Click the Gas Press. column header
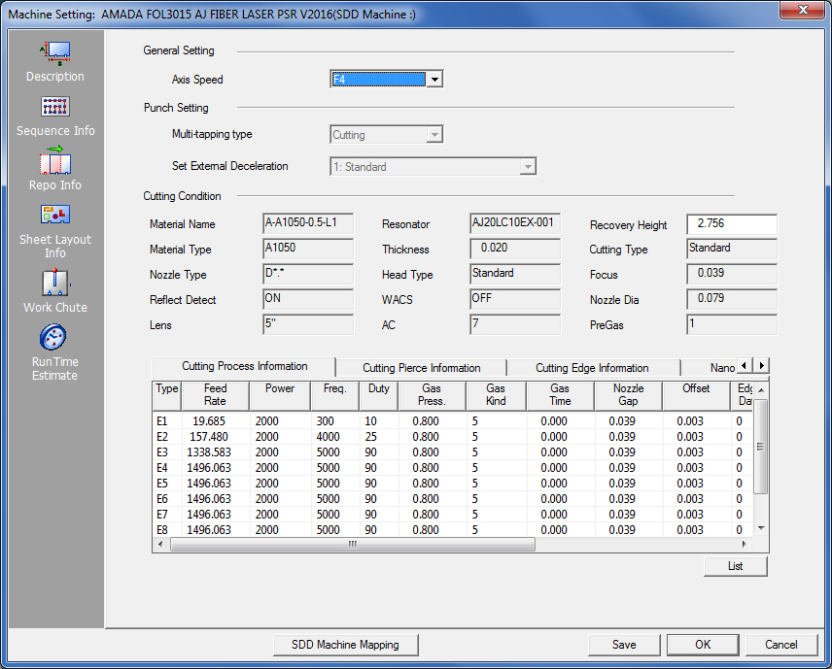 pyautogui.click(x=432, y=395)
